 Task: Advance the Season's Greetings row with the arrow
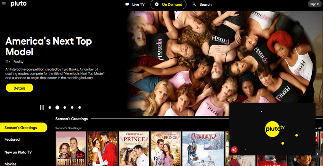click(x=317, y=154)
